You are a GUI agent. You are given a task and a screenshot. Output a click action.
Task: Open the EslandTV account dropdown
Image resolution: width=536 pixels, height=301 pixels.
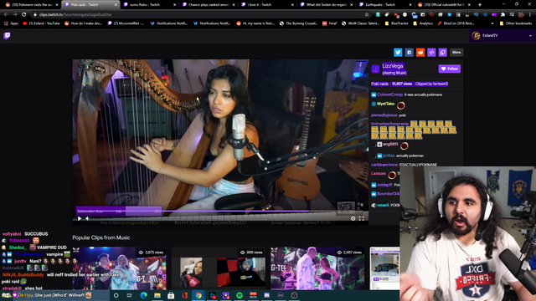tap(502, 35)
